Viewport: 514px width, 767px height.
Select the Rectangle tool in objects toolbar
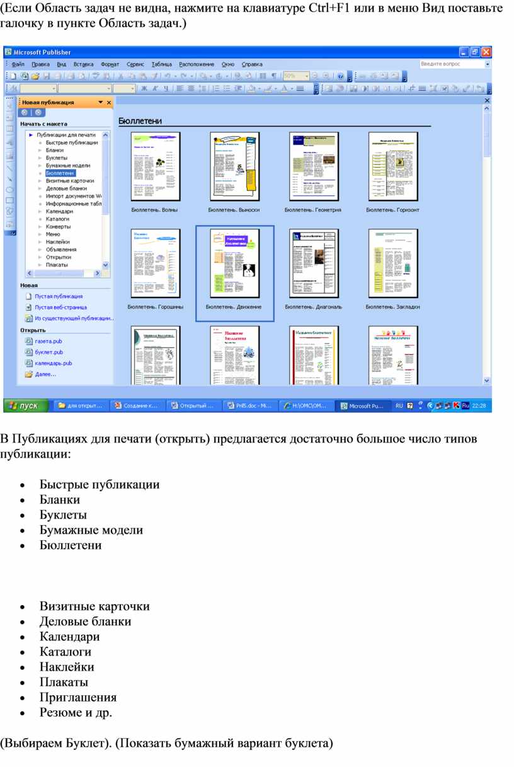point(9,201)
